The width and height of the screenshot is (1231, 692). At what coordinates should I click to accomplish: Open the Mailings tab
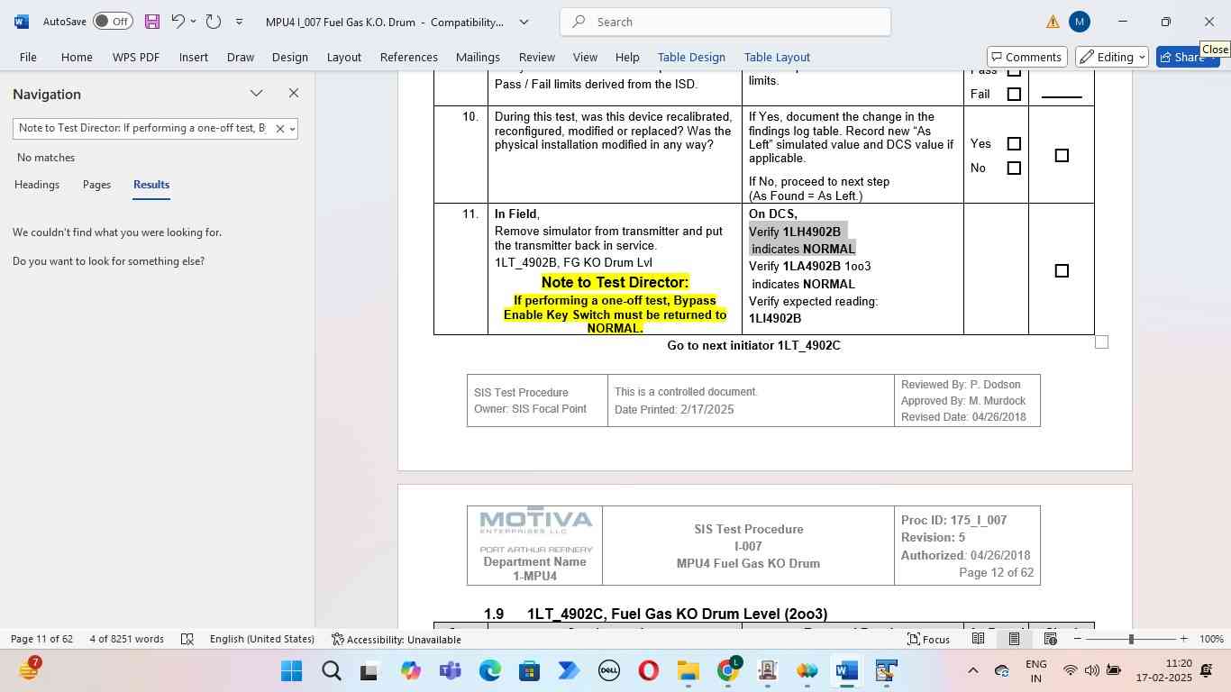(478, 57)
